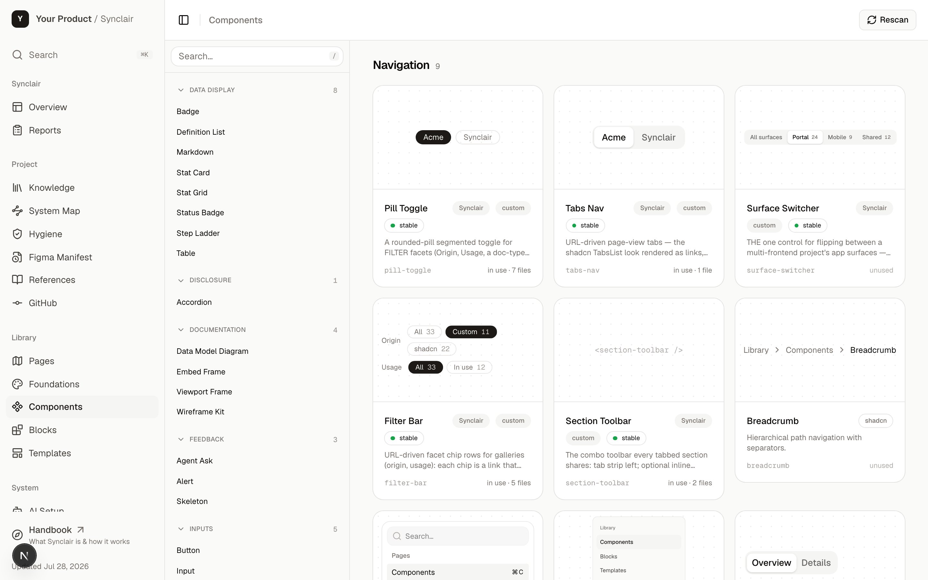
Task: Switch to Acme tab in Tabs Nav preview
Action: 614,137
